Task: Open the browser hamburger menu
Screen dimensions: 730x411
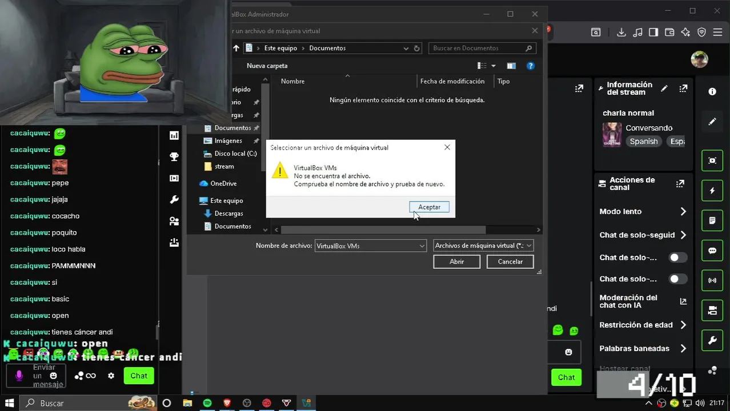Action: point(719,33)
